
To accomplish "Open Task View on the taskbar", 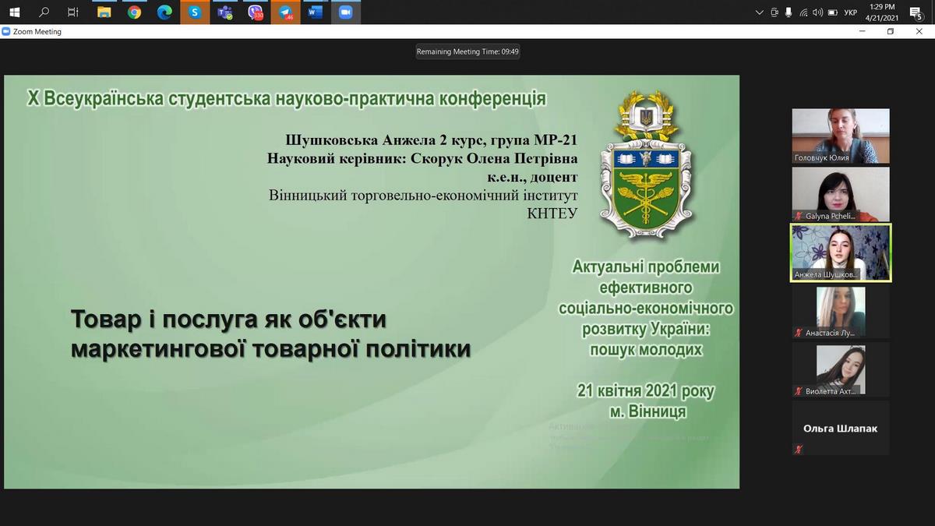I will [73, 12].
